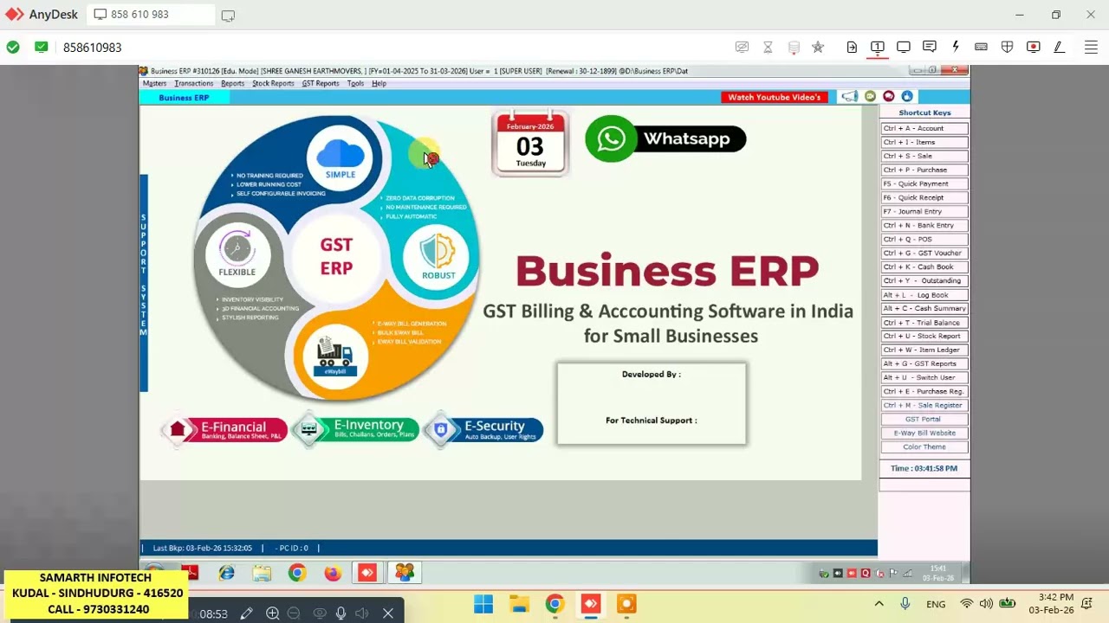The width and height of the screenshot is (1109, 623).
Task: Click Ctrl + S - Sale shortcut
Action: coord(924,156)
